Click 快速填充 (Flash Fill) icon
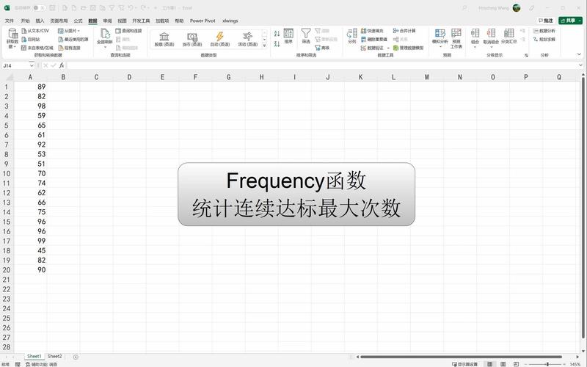The width and height of the screenshot is (587, 367). click(363, 31)
